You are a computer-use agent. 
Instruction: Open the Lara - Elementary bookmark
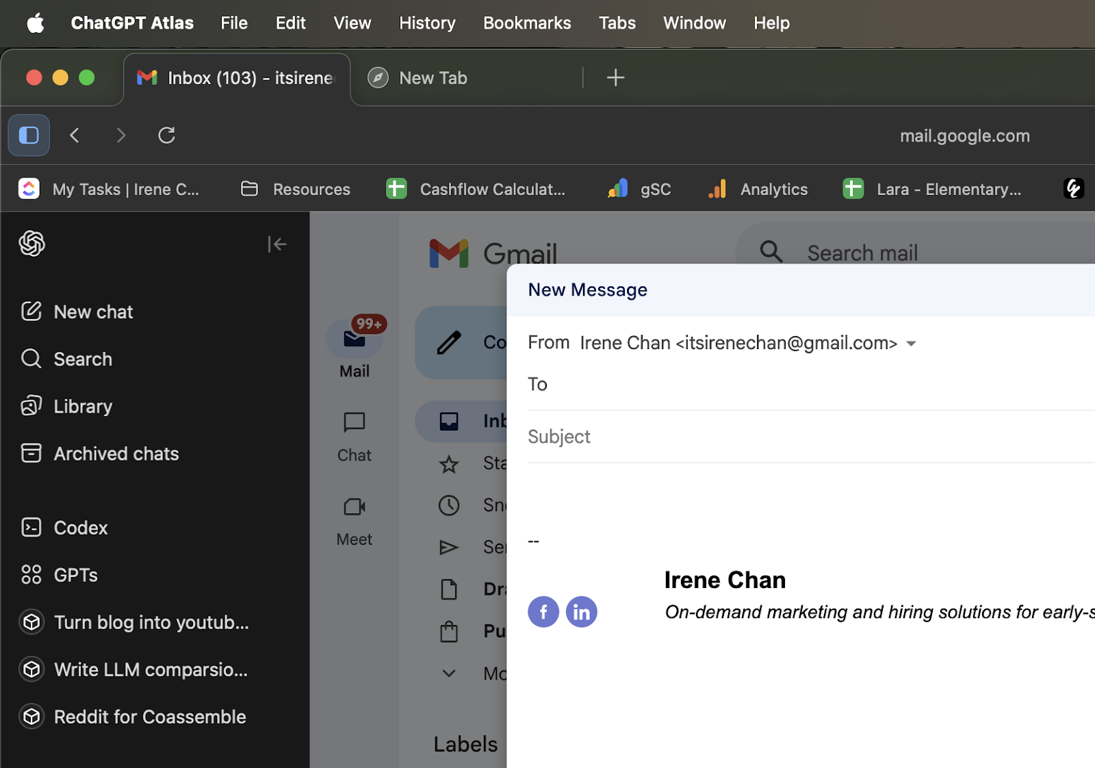(x=932, y=189)
